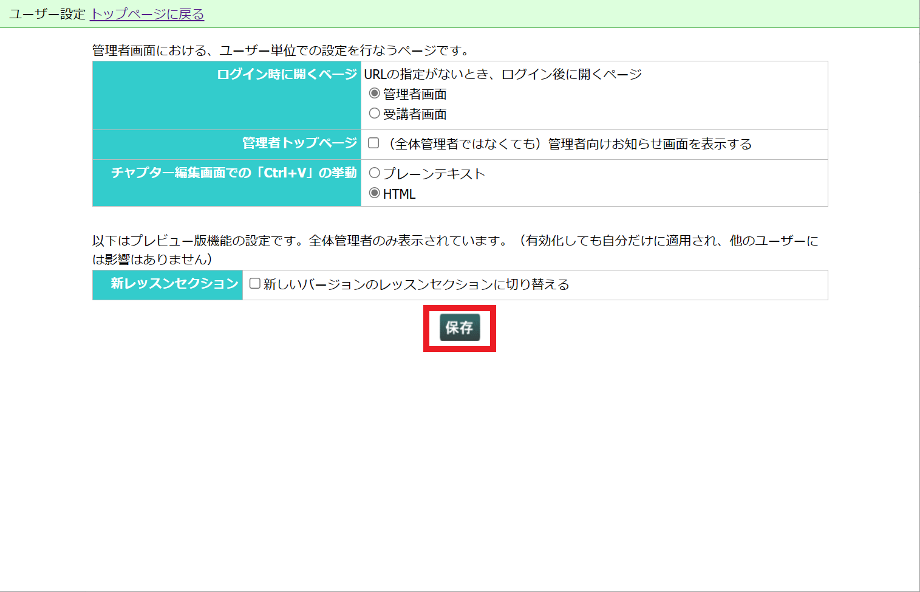Click the 以下はプレビュー版機能の設定です paragraph
The width and height of the screenshot is (920, 592).
point(455,250)
